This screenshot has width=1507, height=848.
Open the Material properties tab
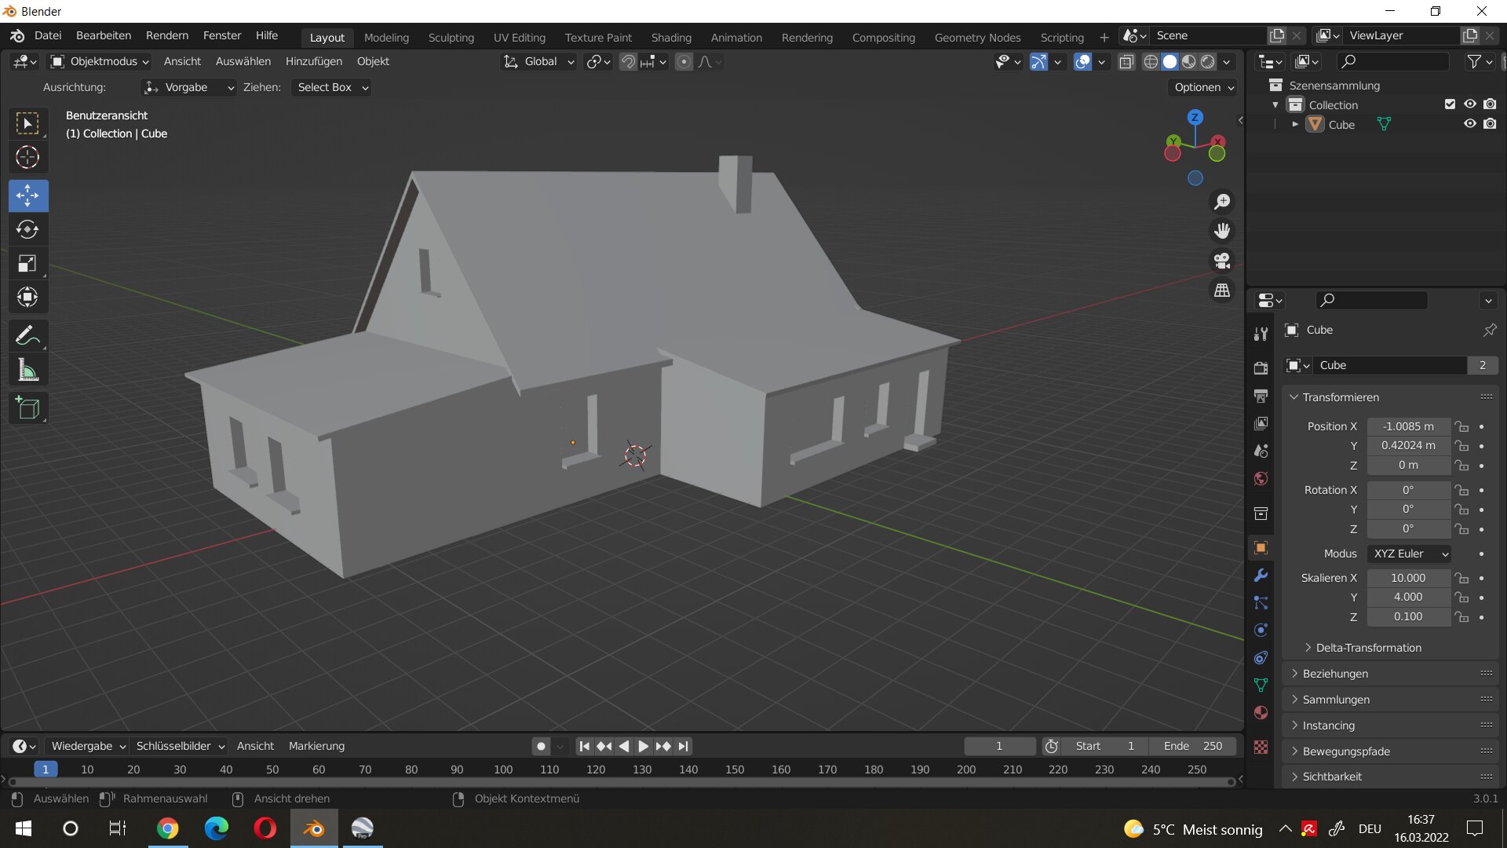pos(1261,712)
